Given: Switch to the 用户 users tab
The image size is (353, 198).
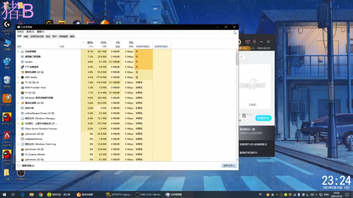Looking at the screenshot, I should [x=55, y=36].
